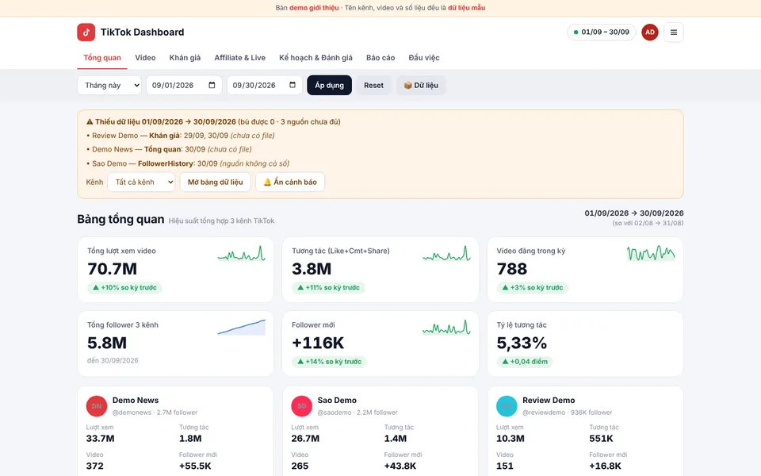Click the Demo News DN avatar
761x476 pixels.
click(97, 406)
